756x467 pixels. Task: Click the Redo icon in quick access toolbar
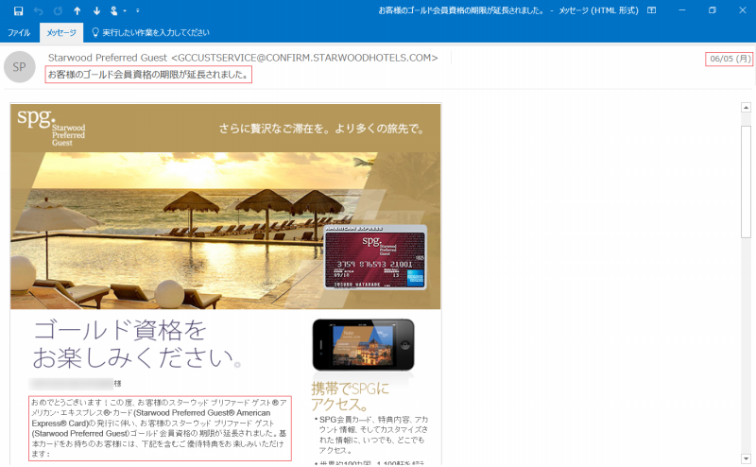(x=58, y=10)
